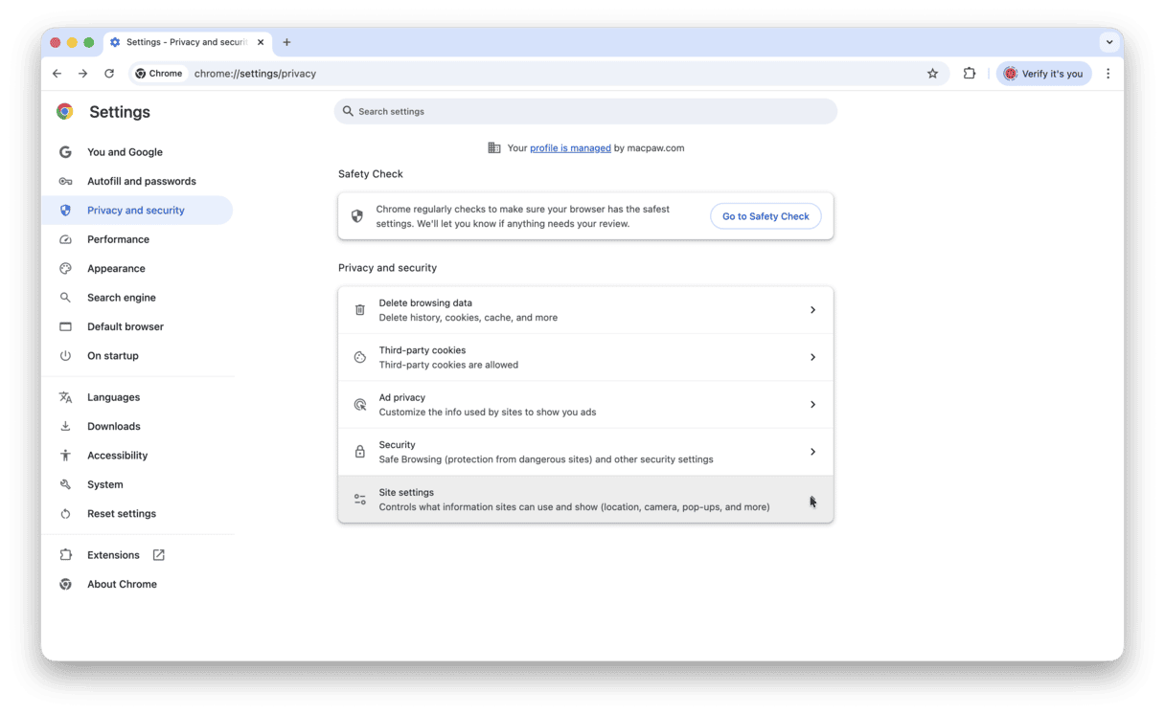Select the speedometer icon next to Performance
The width and height of the screenshot is (1165, 715).
coord(64,239)
